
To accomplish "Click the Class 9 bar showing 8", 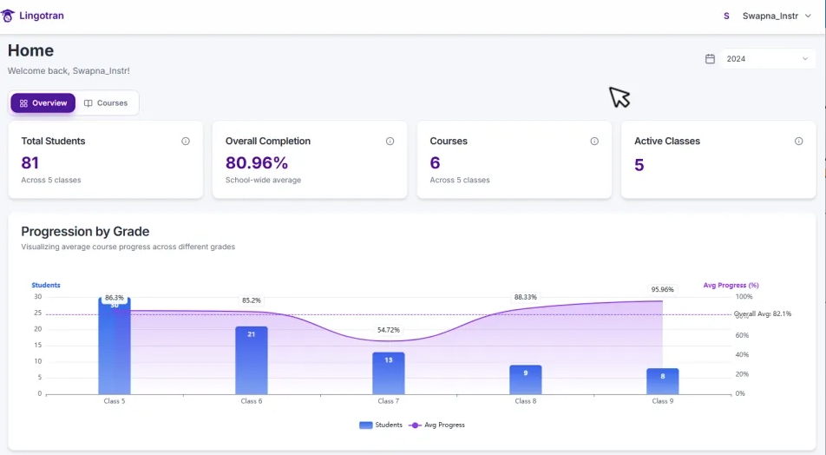I will [x=662, y=381].
